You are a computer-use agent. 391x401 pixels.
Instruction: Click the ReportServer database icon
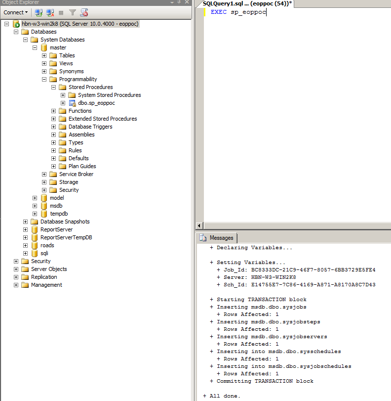click(35, 229)
